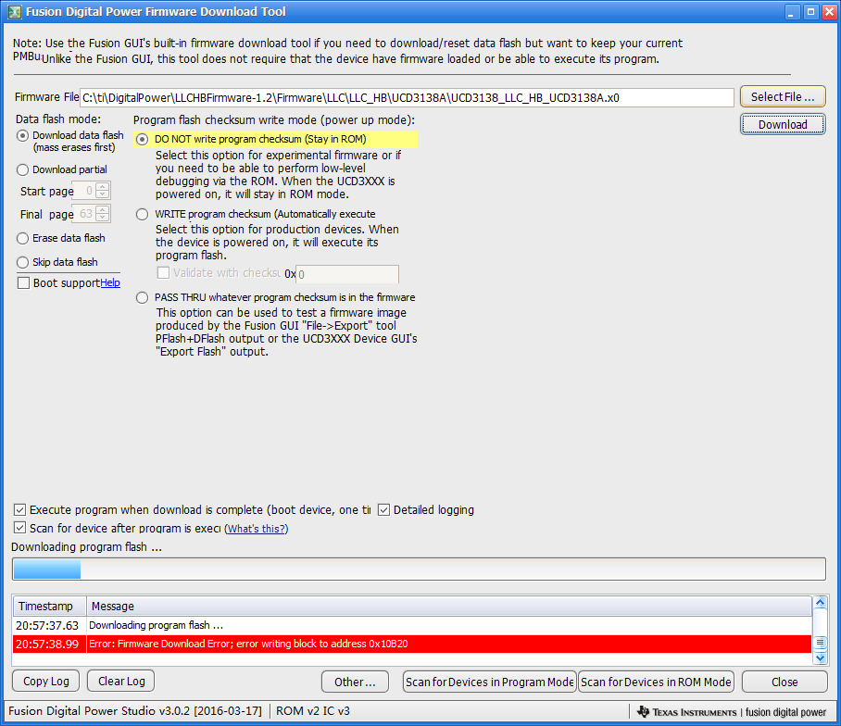Increase Start page stepper value
The width and height of the screenshot is (841, 726).
coord(103,187)
